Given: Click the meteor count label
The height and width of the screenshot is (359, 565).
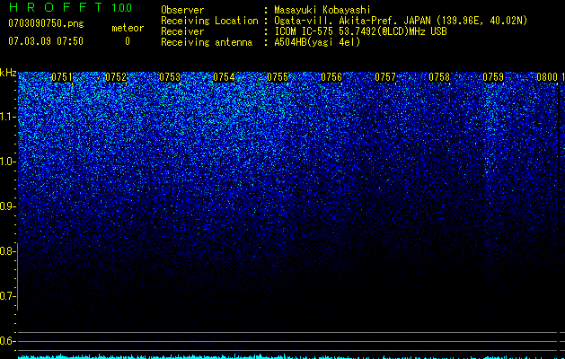Looking at the screenshot, I should [x=128, y=28].
